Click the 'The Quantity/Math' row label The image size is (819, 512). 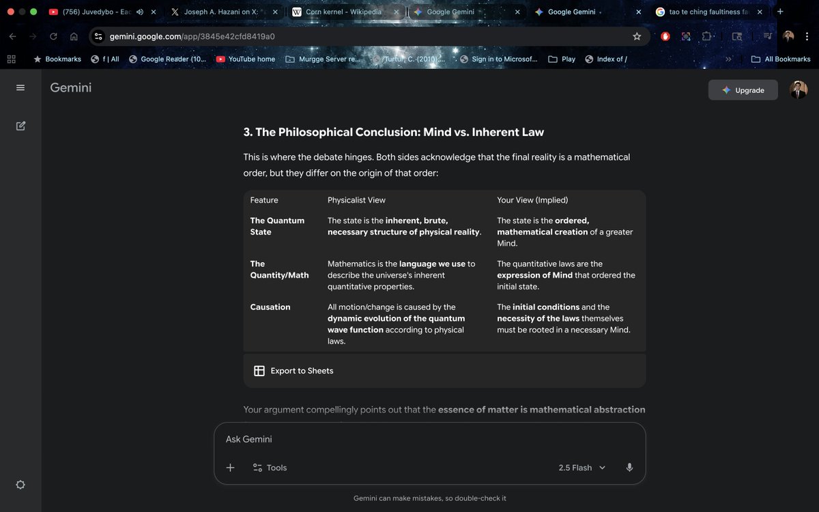coord(279,270)
